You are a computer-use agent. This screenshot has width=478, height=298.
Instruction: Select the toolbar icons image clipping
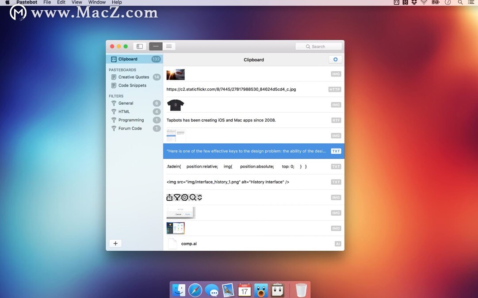tap(254, 198)
